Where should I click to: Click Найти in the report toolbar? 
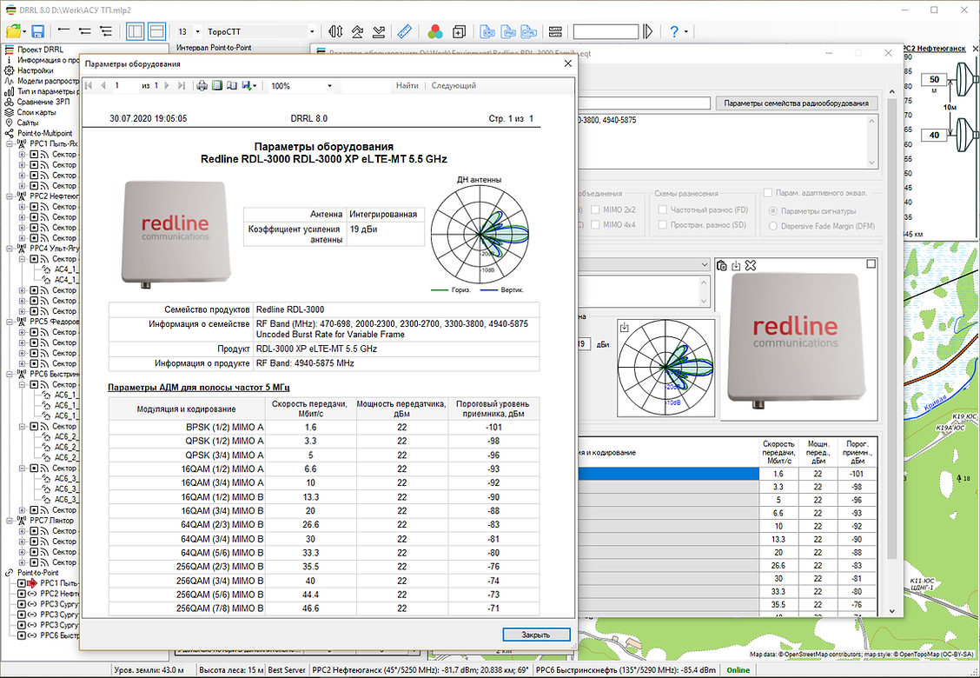tap(407, 86)
